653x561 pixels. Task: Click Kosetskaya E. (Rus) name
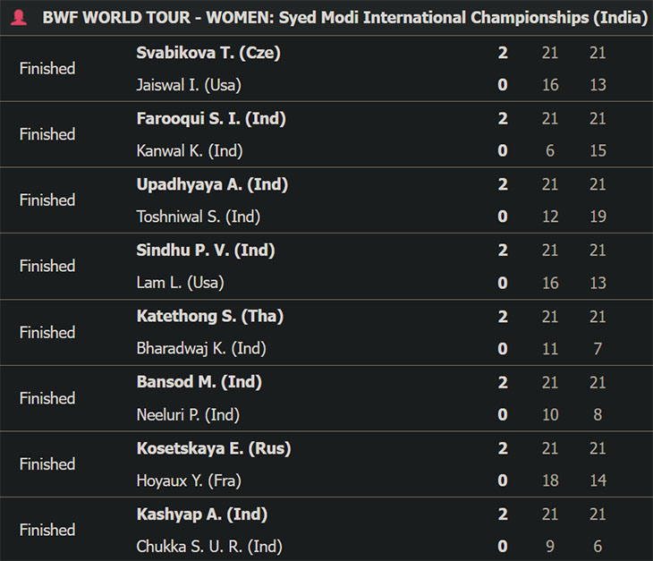point(214,448)
